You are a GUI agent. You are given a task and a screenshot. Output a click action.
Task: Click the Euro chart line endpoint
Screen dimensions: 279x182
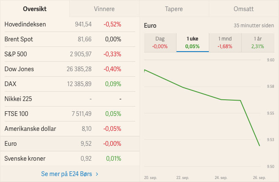(x=259, y=146)
